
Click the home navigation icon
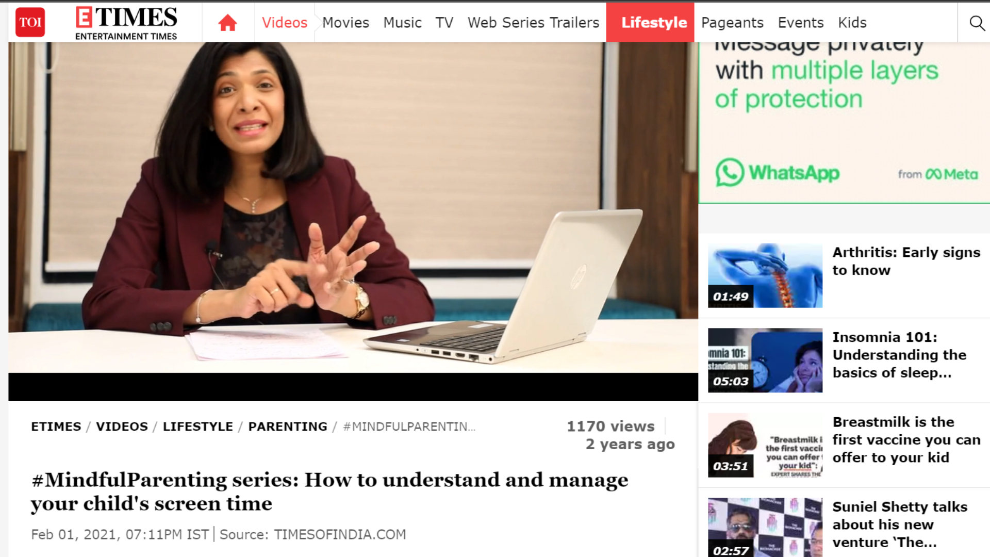point(228,23)
